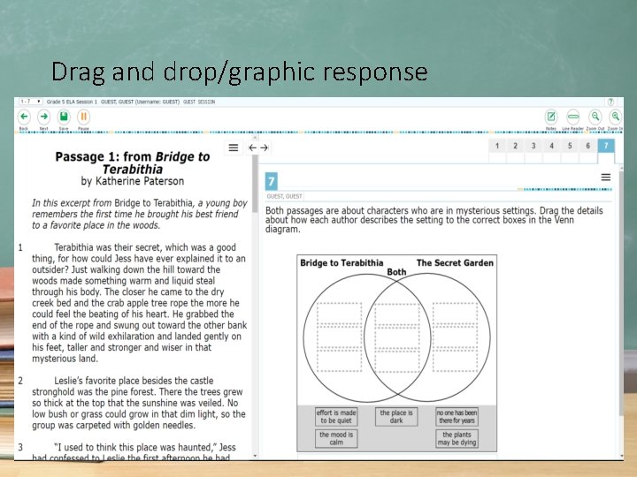Click the Zoom In magnifier
The image size is (637, 477).
click(616, 117)
